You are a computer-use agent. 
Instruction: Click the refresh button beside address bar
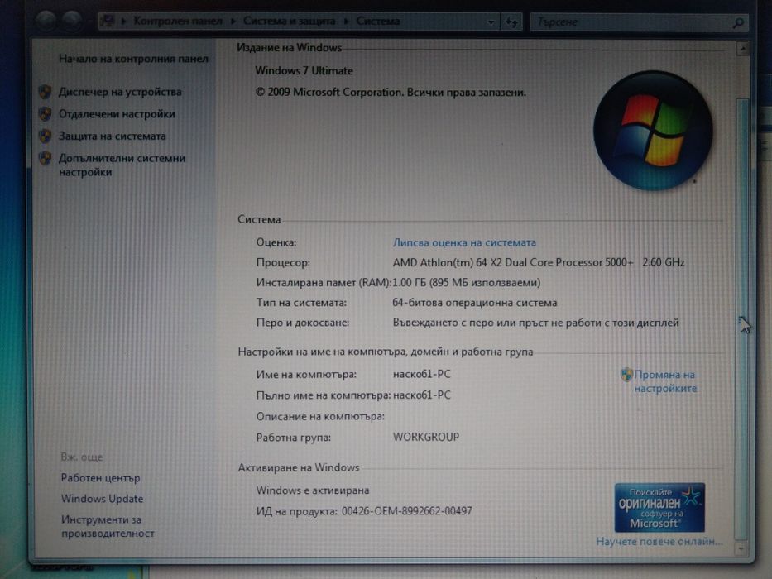(511, 22)
